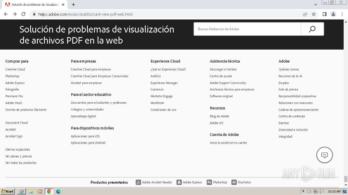Screen dimensions: 348x195
Task: Click the Illustrator Ai product icon
Action: [x=234, y=182]
